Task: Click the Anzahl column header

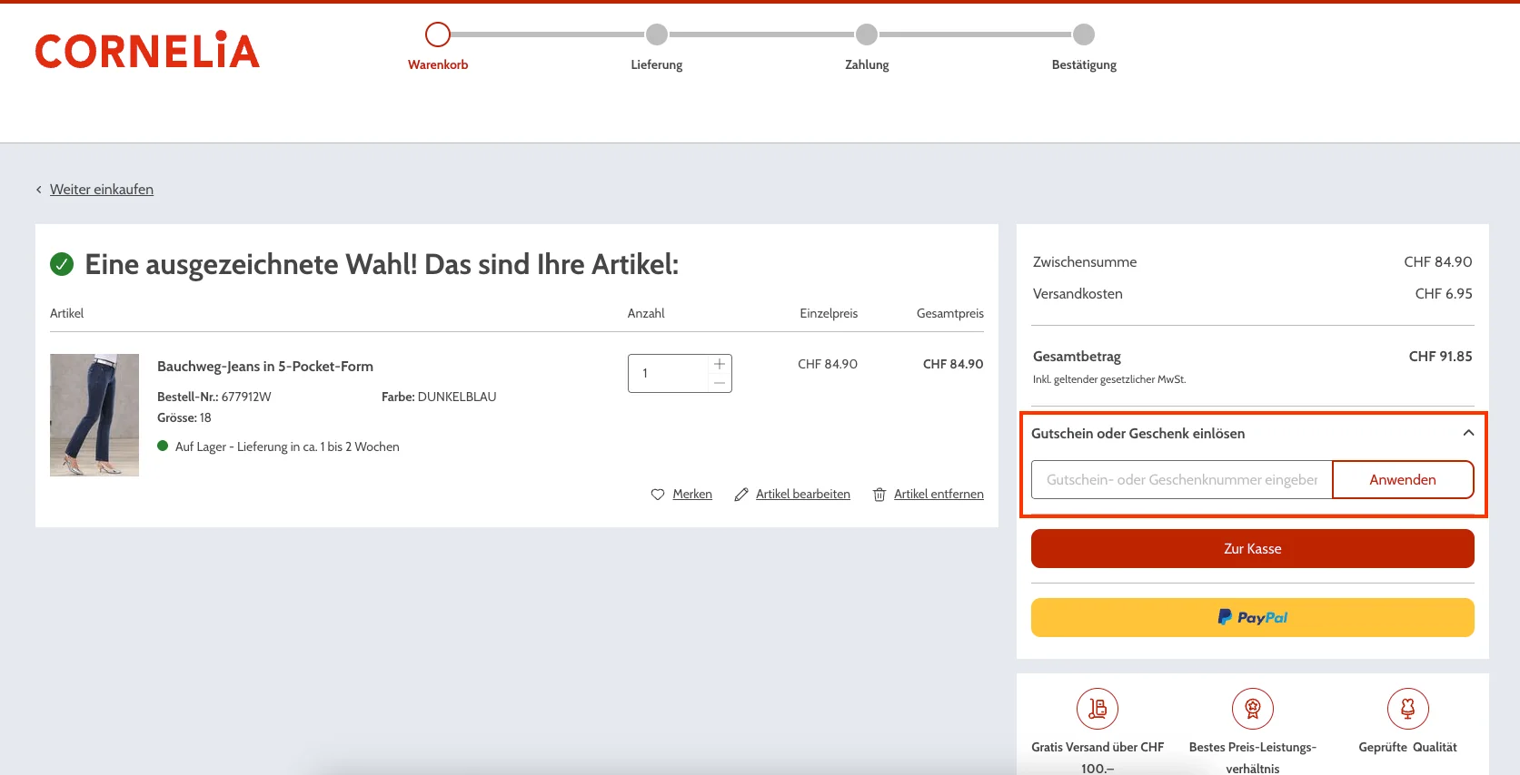Action: point(646,313)
